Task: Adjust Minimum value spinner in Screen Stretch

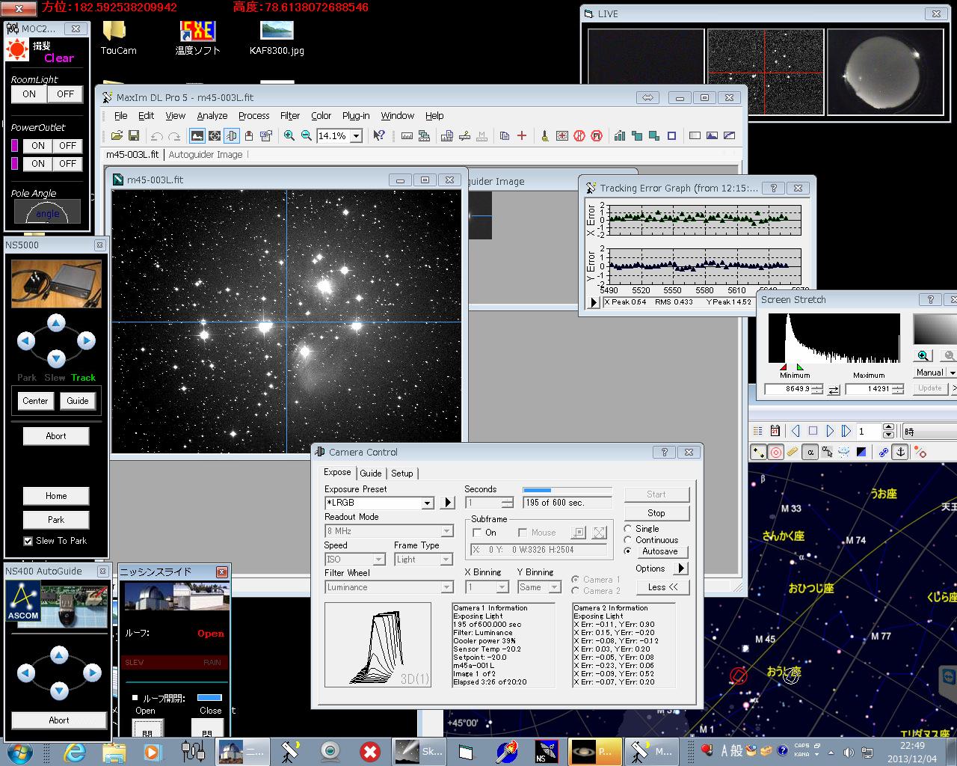Action: pos(816,389)
